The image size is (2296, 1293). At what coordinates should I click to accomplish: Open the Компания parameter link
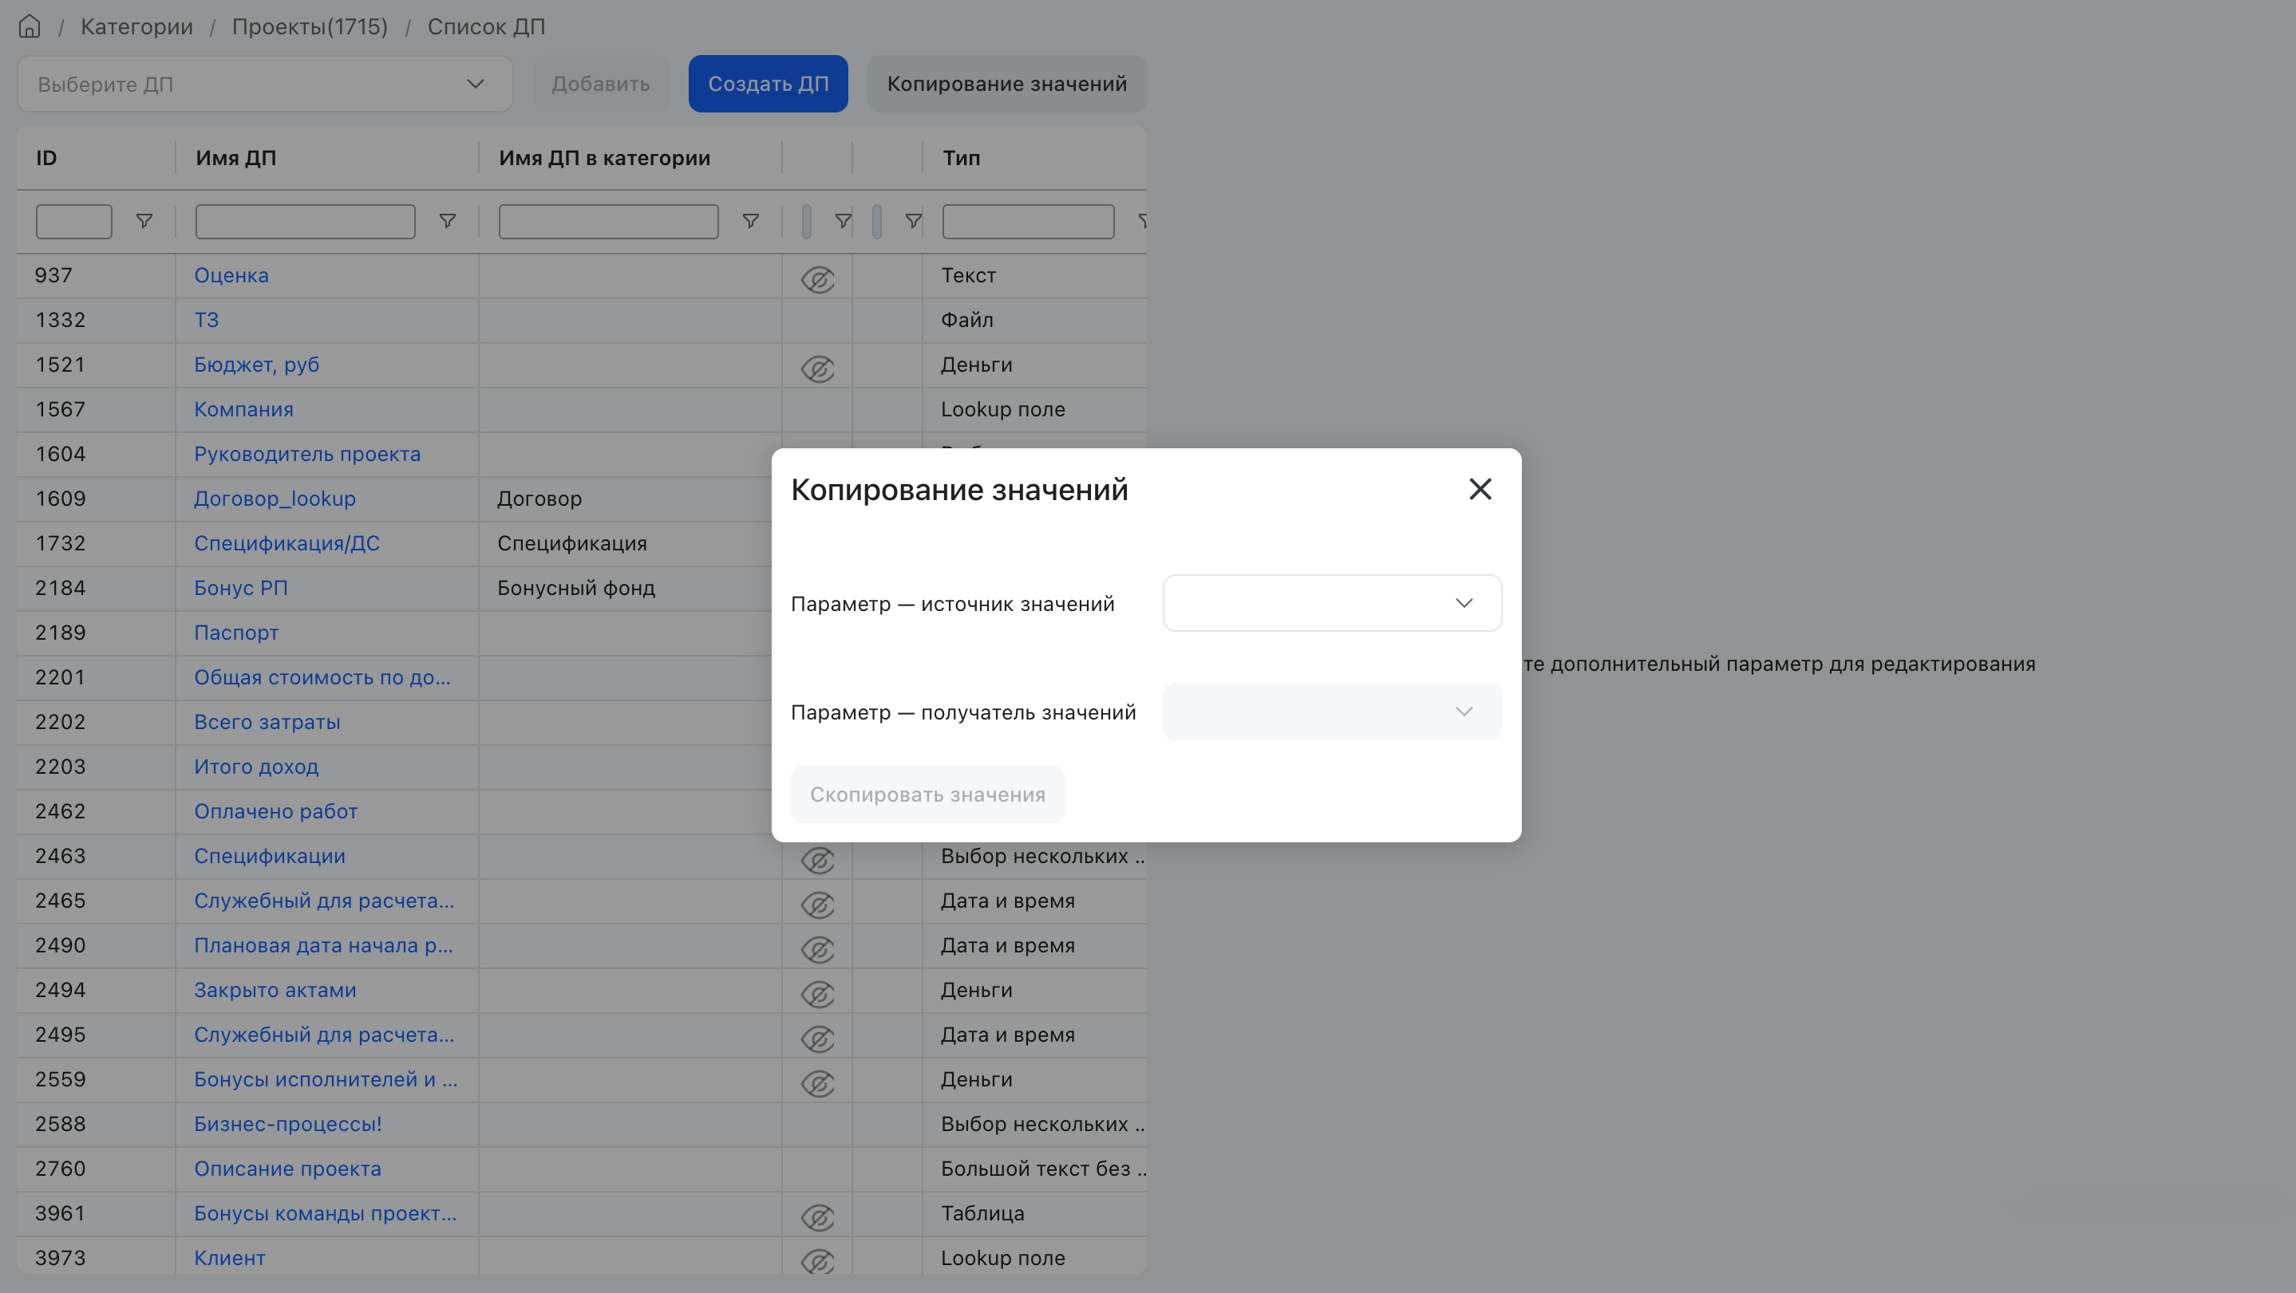(x=243, y=409)
